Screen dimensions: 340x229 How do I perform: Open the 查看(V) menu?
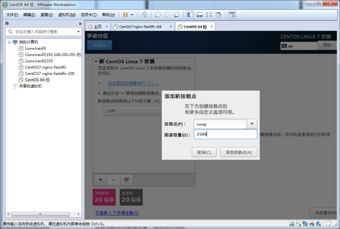pyautogui.click(x=47, y=15)
